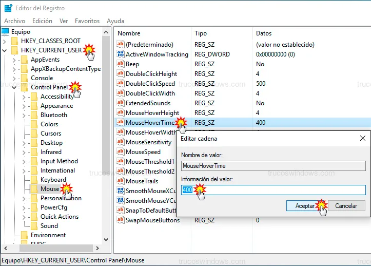371x266 pixels.
Task: Click the Registry Editor title bar icon
Action: [x=8, y=8]
